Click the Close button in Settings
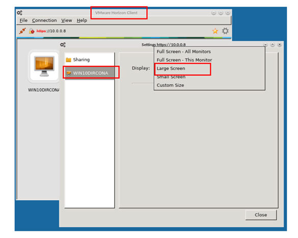Screen dimensions: 298x238 (261, 215)
